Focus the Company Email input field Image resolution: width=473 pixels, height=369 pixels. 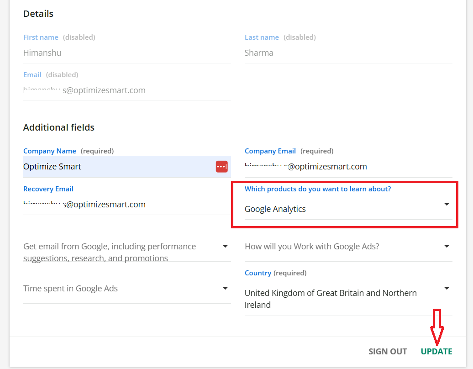pyautogui.click(x=348, y=167)
